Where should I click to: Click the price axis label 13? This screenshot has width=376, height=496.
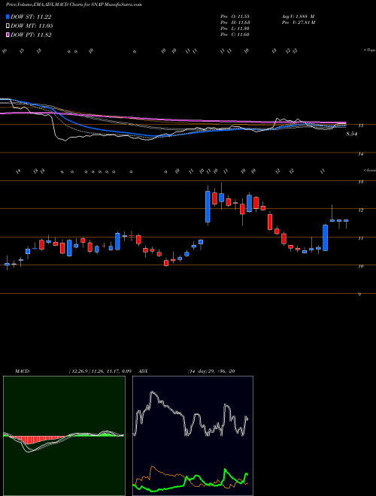[x=360, y=182]
